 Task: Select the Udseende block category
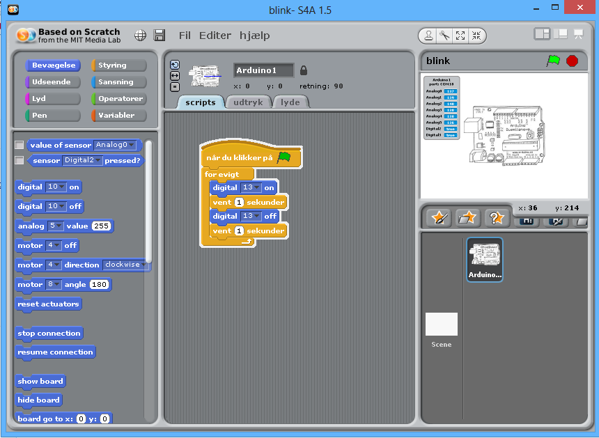(53, 81)
